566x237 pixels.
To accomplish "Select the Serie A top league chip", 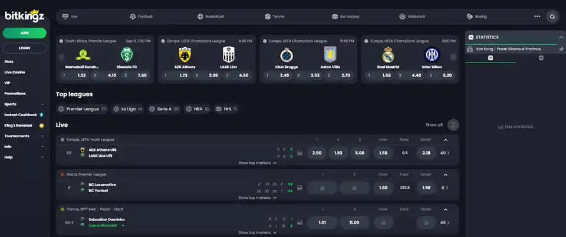I will point(164,109).
